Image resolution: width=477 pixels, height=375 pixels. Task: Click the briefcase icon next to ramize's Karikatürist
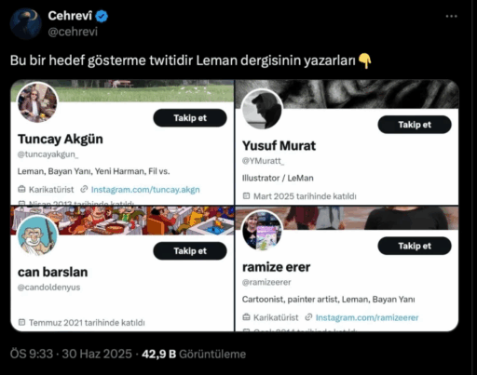point(246,317)
